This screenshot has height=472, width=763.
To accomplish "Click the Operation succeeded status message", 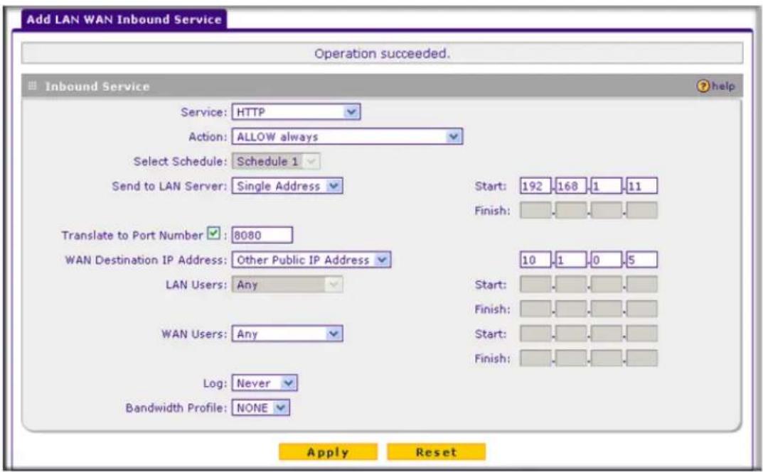I will tap(382, 53).
